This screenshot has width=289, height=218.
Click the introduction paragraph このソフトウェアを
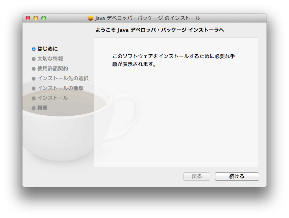tap(173, 60)
